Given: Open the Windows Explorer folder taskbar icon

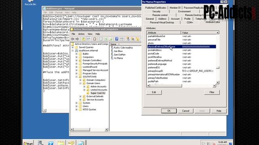Looking at the screenshot, I should tap(61, 143).
